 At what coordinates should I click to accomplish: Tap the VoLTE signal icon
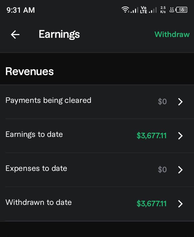click(x=144, y=10)
